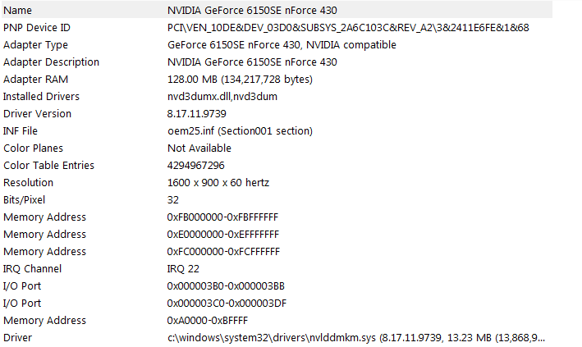Click the Driver Version value 8.17.11.9739
The image size is (582, 347).
click(x=196, y=113)
